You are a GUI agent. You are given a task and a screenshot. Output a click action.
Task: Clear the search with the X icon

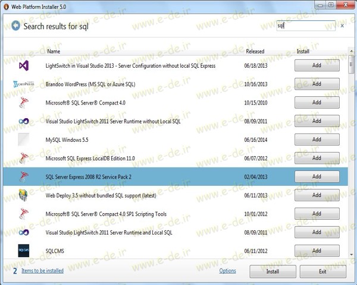[x=342, y=26]
